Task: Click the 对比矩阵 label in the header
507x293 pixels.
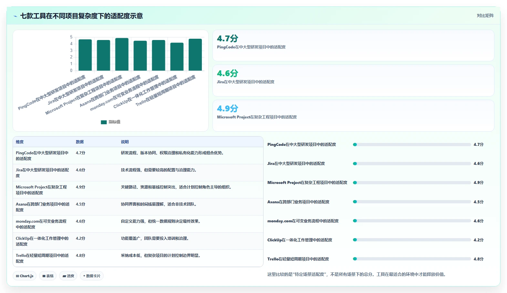Action: click(485, 15)
